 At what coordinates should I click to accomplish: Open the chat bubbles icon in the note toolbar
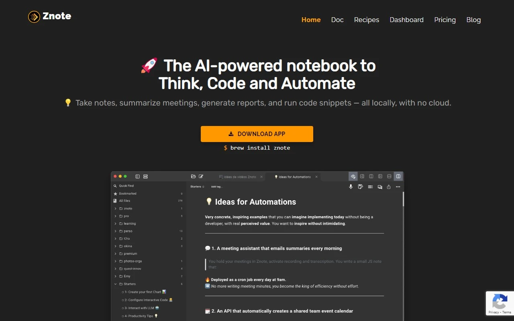(x=379, y=187)
